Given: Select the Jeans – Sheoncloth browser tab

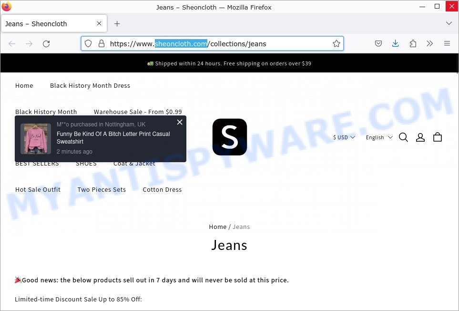Looking at the screenshot, I should pyautogui.click(x=54, y=24).
